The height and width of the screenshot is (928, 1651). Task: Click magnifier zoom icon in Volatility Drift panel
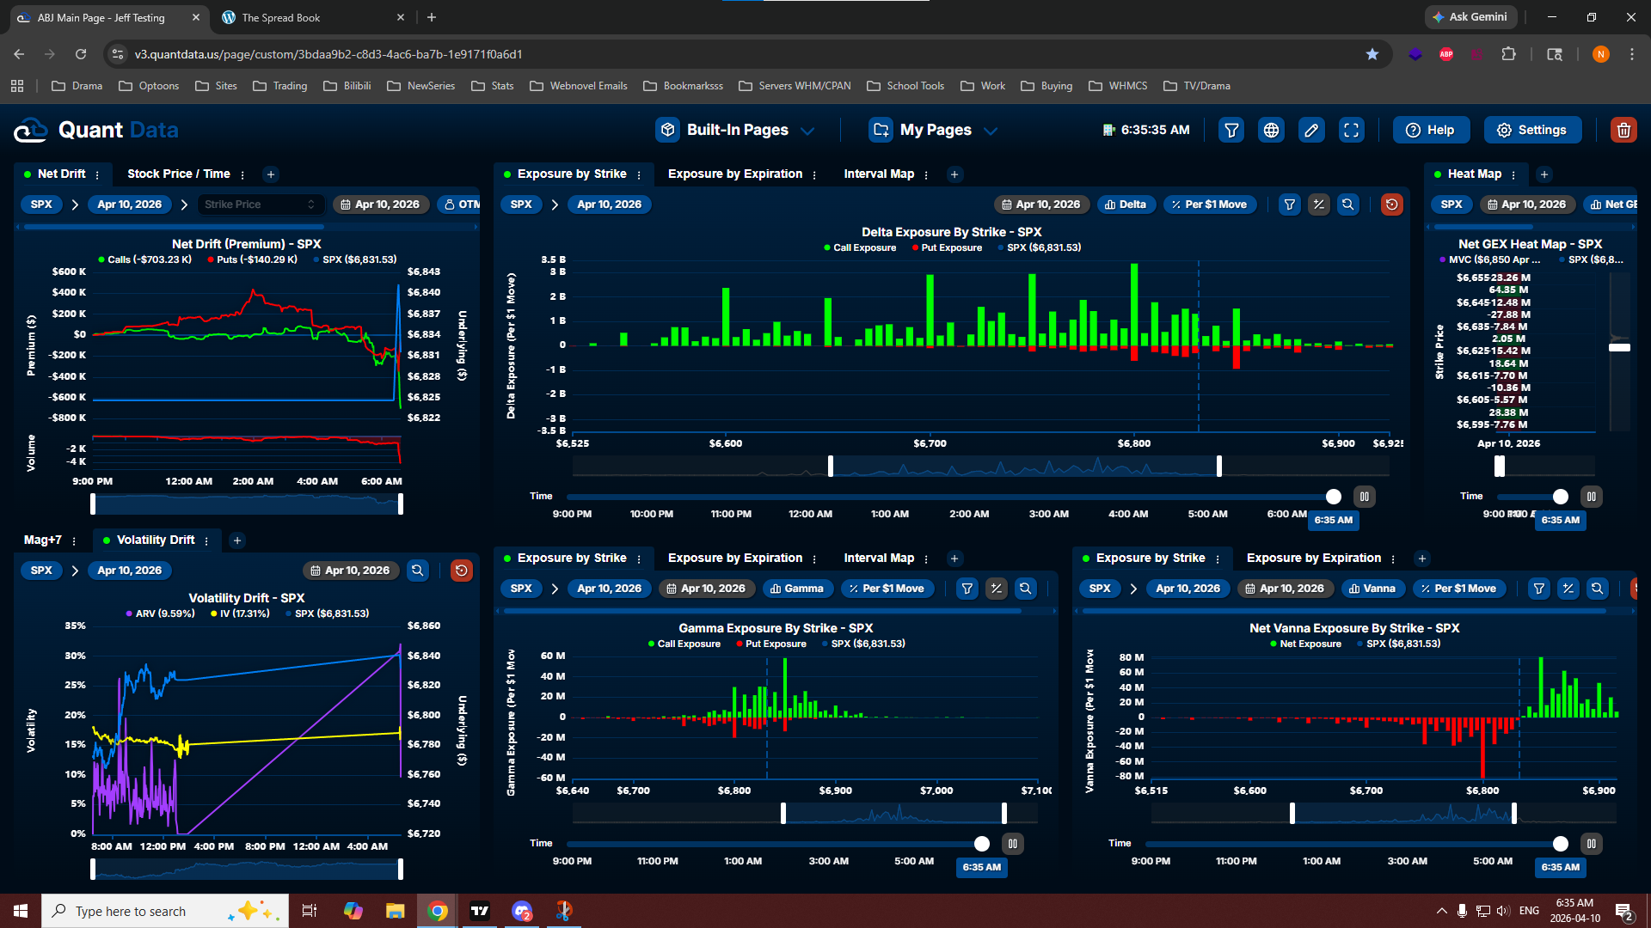(x=418, y=571)
